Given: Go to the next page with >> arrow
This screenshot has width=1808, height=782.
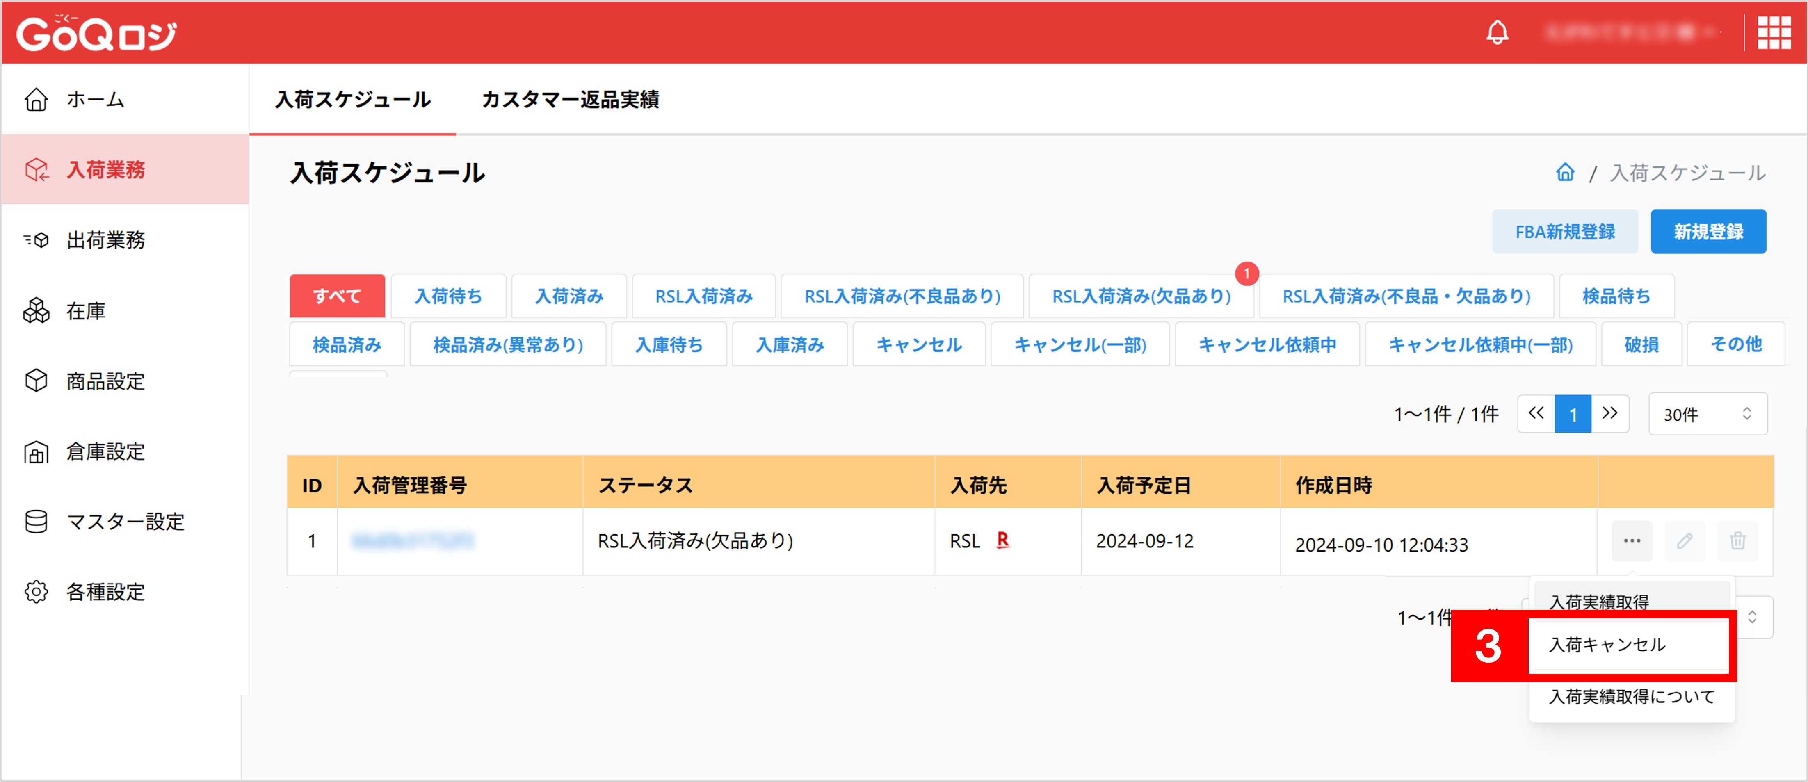Looking at the screenshot, I should point(1610,413).
